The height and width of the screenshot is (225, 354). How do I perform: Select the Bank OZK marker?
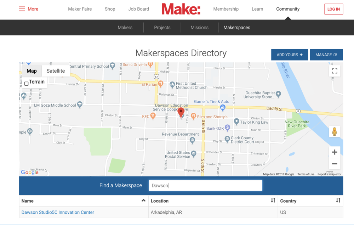(227, 128)
